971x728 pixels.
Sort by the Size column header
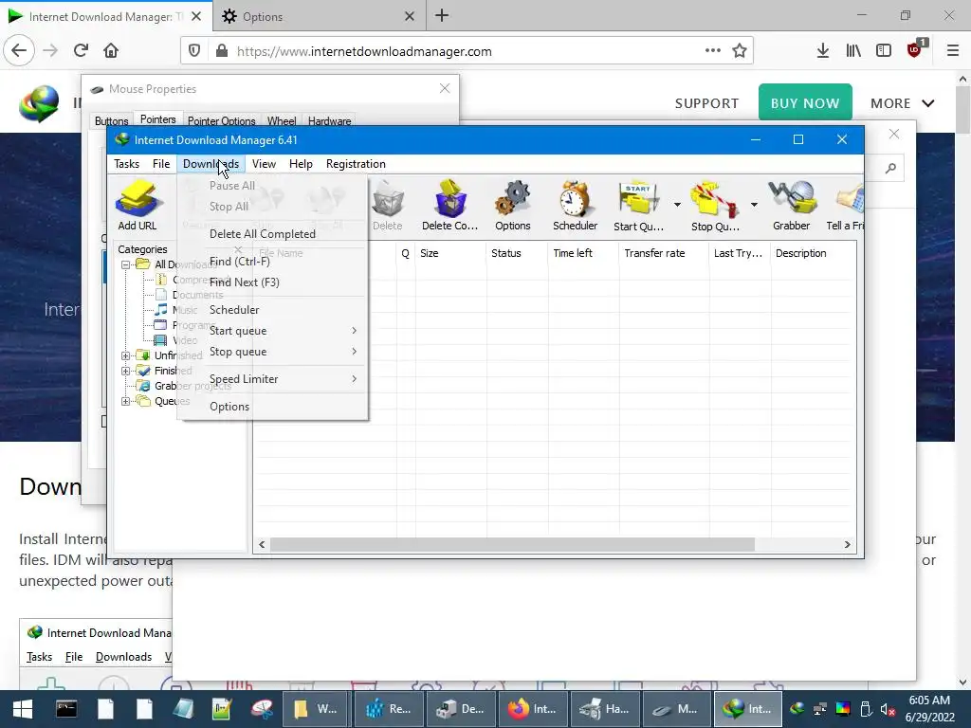[450, 253]
